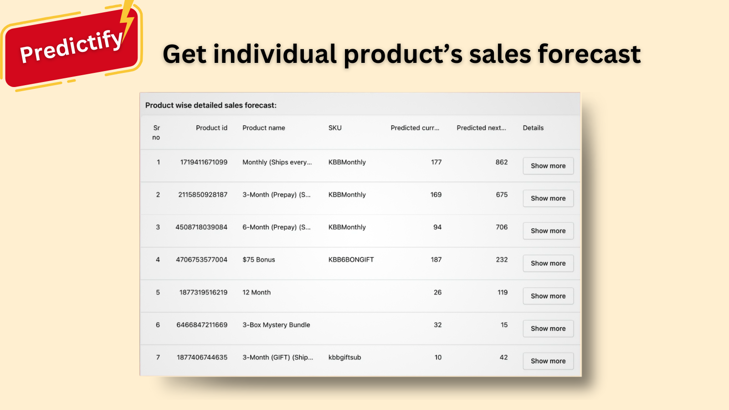
Task: Click Show more for 6-Month (Prepay) row
Action: click(x=548, y=231)
